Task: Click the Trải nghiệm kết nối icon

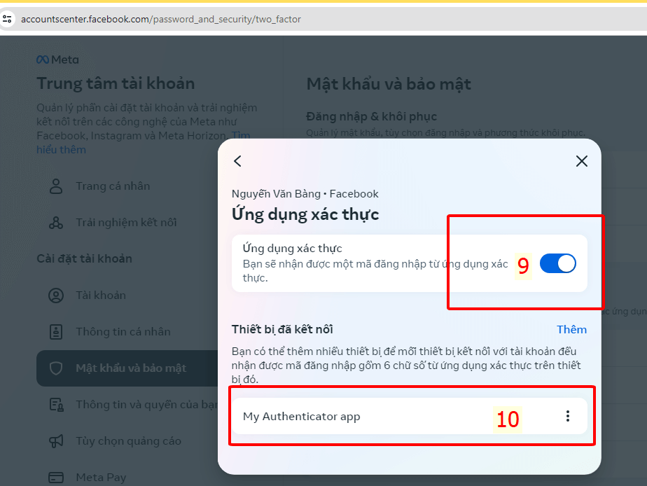Action: pos(56,223)
